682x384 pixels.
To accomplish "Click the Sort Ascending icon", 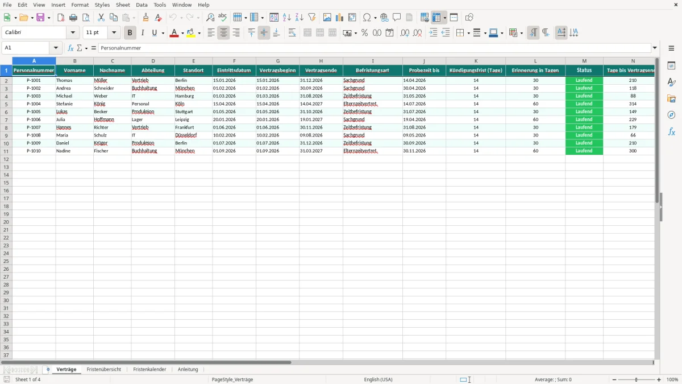I will click(x=287, y=18).
